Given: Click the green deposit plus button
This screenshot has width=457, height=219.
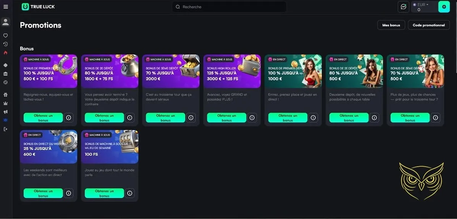Looking at the screenshot, I should [x=444, y=7].
